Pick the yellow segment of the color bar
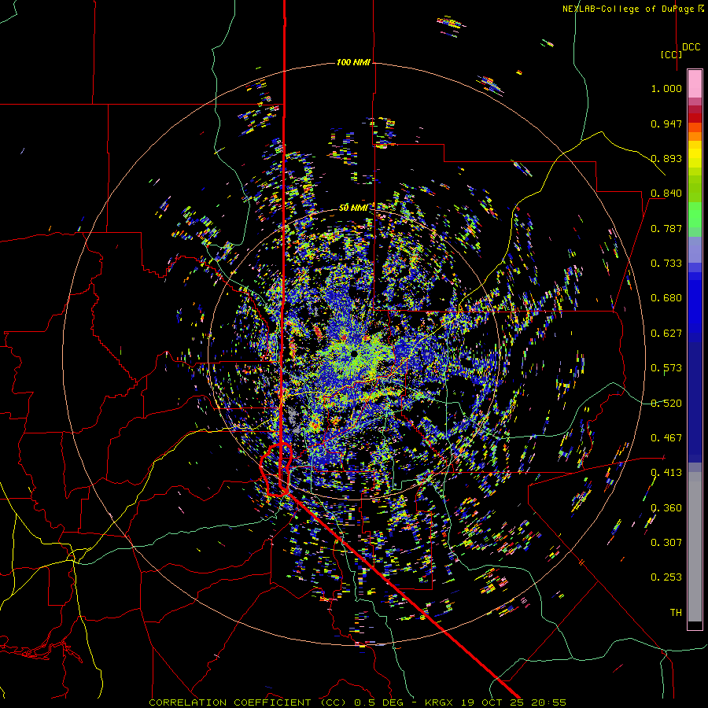 pos(695,155)
